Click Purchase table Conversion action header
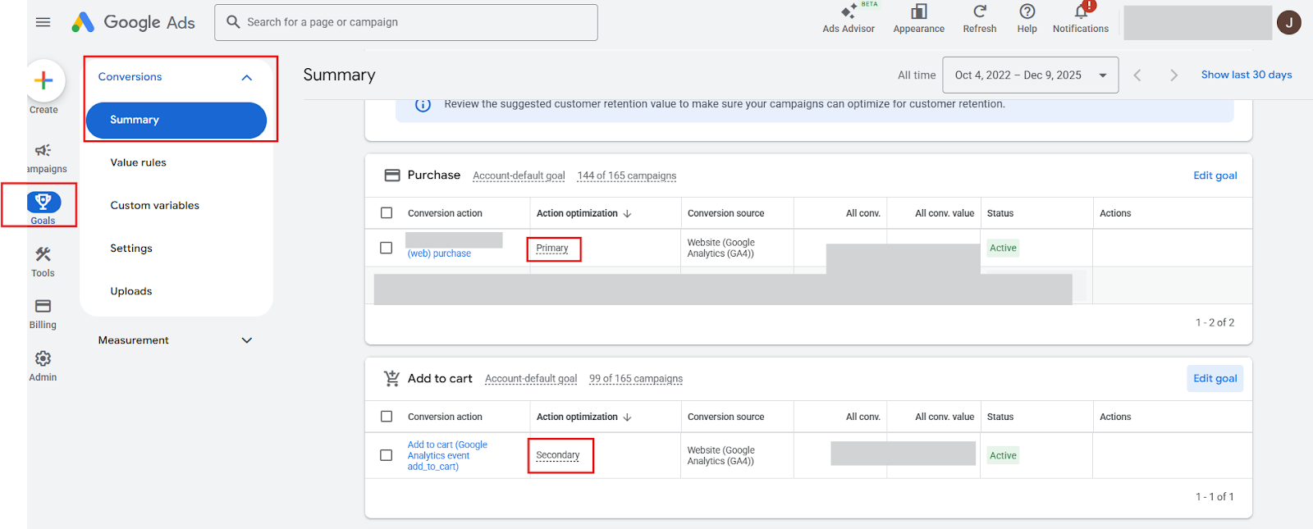Viewport: 1313px width, 529px height. pyautogui.click(x=445, y=213)
